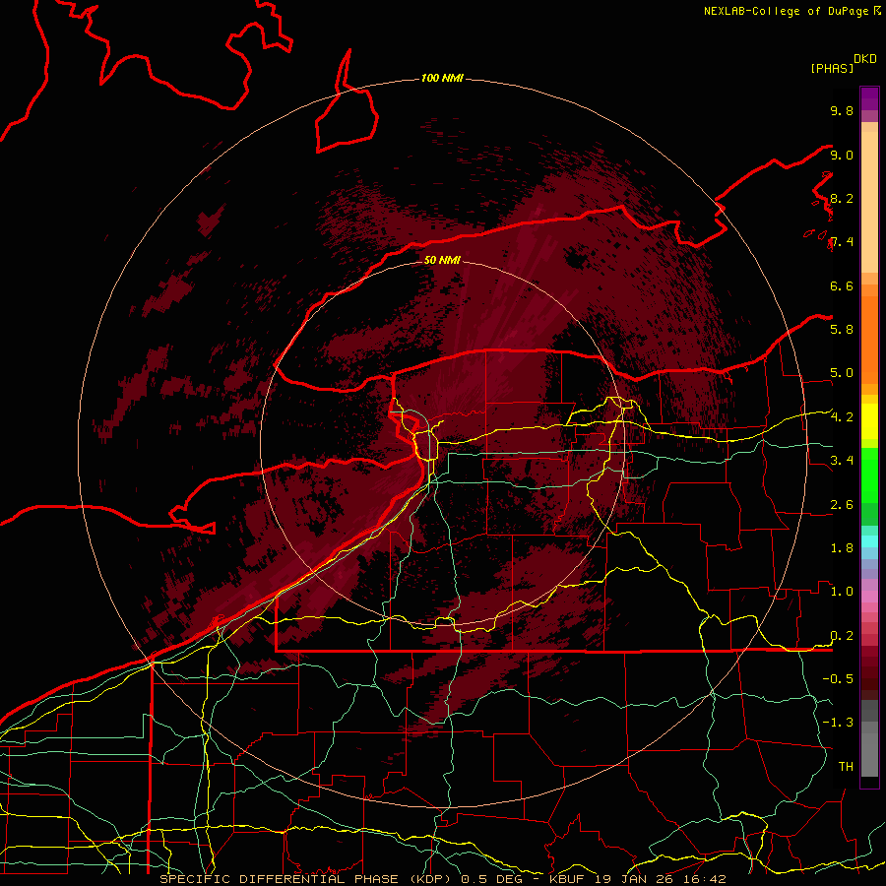The image size is (886, 886).
Task: Click the 3.4 colorbar value
Action: pos(842,460)
